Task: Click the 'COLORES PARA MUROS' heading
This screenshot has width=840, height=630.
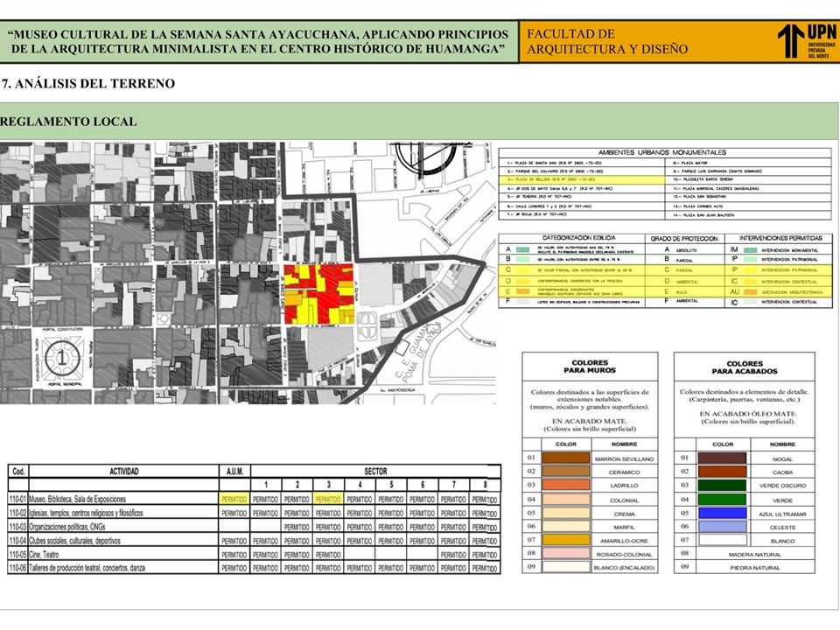Action: tap(590, 367)
